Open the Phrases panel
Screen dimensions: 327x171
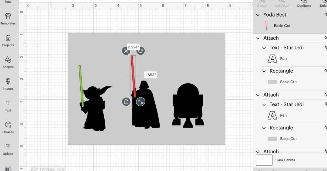pos(8,128)
